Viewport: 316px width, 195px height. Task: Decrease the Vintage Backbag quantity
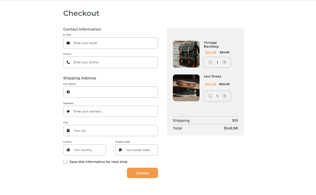(210, 62)
